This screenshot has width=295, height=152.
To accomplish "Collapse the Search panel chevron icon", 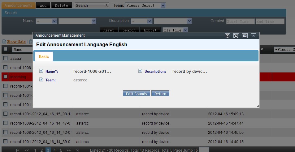I will pyautogui.click(x=107, y=6).
